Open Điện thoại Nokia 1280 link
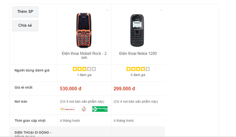The width and height of the screenshot is (236, 137). click(x=138, y=54)
